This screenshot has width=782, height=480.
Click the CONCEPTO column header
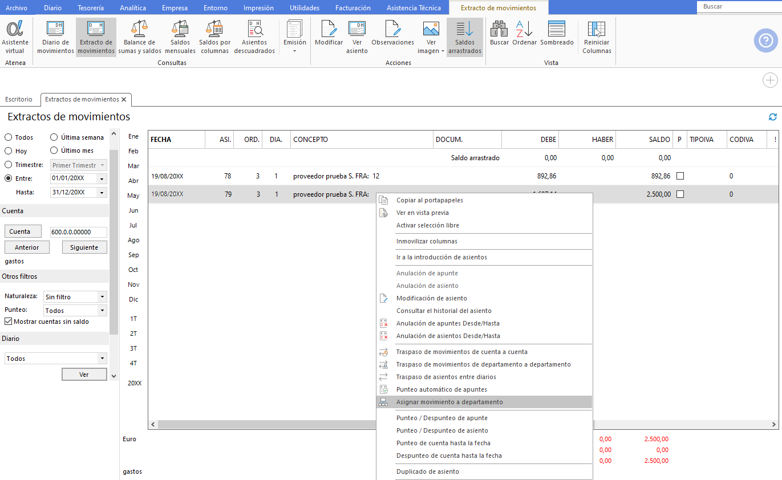coord(362,140)
